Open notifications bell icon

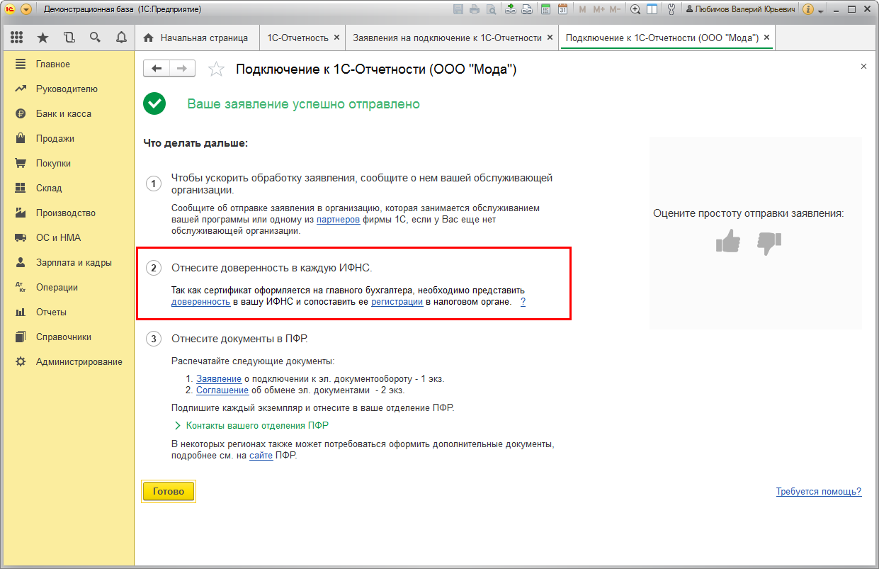[x=121, y=38]
